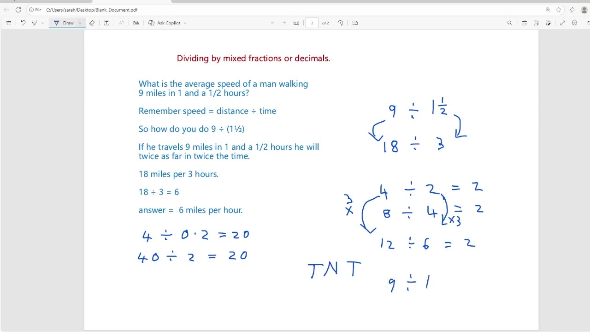Add this page to favorites
The image size is (590, 332).
(559, 10)
